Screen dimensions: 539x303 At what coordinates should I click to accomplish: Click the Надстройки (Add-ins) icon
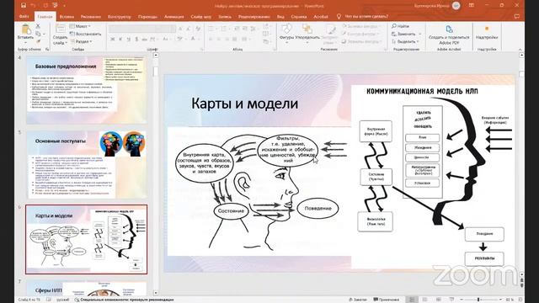487,29
